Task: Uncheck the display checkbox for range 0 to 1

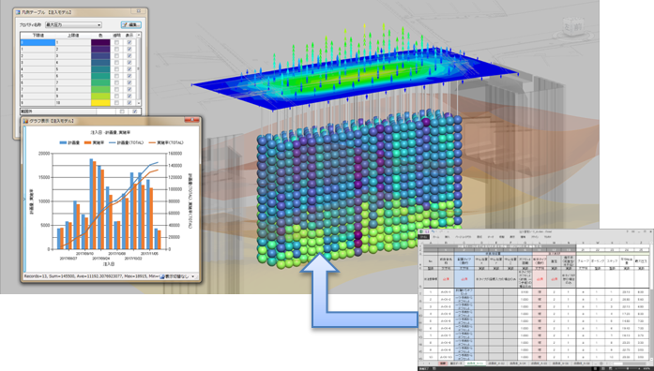Action: point(129,42)
